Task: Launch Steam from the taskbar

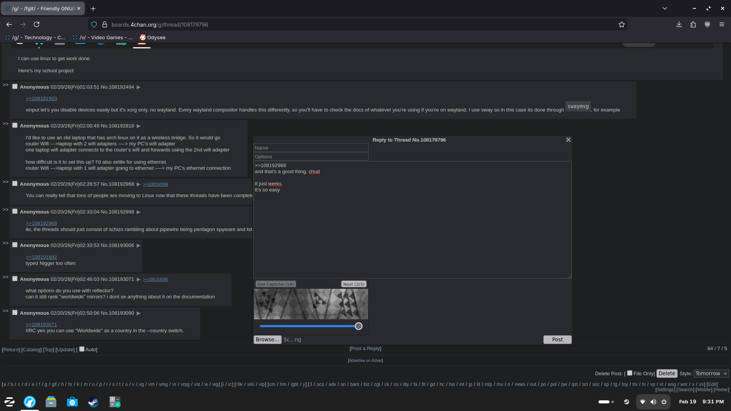Action: tap(93, 402)
